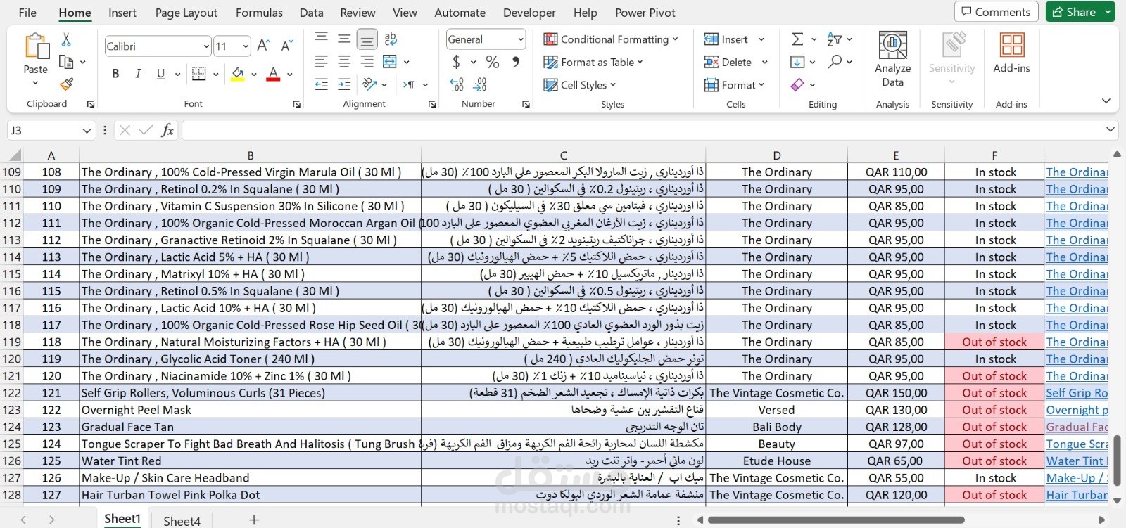Toggle Underline formatting

tap(160, 74)
